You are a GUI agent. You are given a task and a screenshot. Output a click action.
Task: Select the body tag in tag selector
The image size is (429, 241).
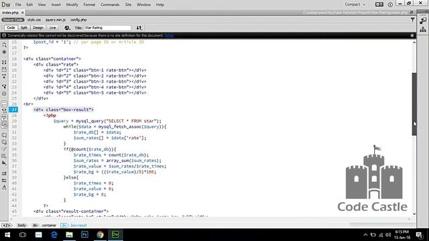pyautogui.click(x=21, y=226)
